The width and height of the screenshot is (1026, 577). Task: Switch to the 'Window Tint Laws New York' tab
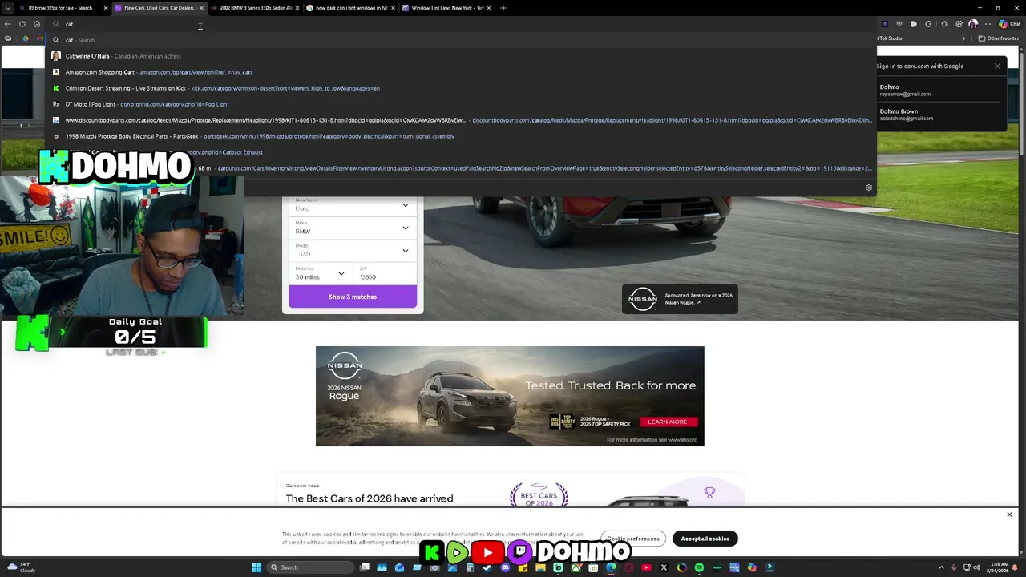[446, 8]
